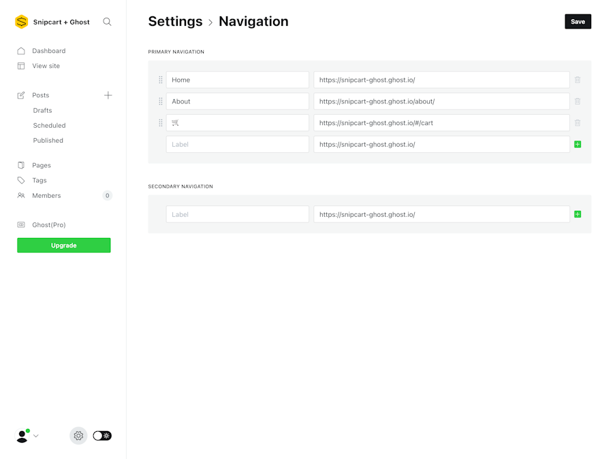Click new item URL field in primary navigation
Screen dimensions: 613x459
tap(442, 144)
